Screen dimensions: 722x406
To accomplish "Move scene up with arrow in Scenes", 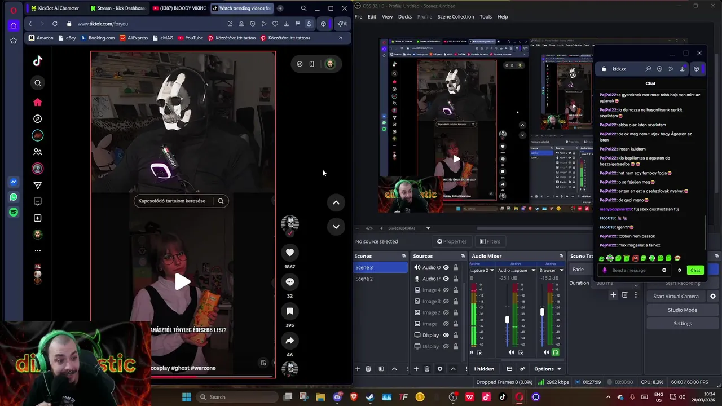I will tap(394, 369).
